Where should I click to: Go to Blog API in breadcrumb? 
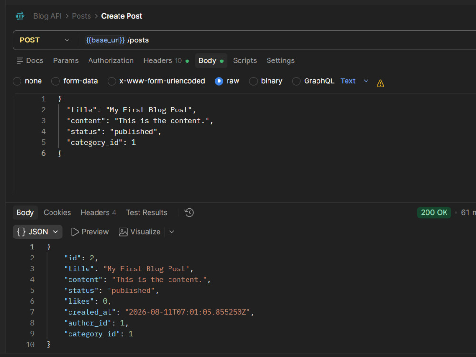coord(47,16)
